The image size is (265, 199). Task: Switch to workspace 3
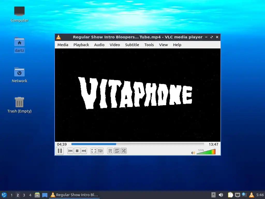tap(24, 195)
